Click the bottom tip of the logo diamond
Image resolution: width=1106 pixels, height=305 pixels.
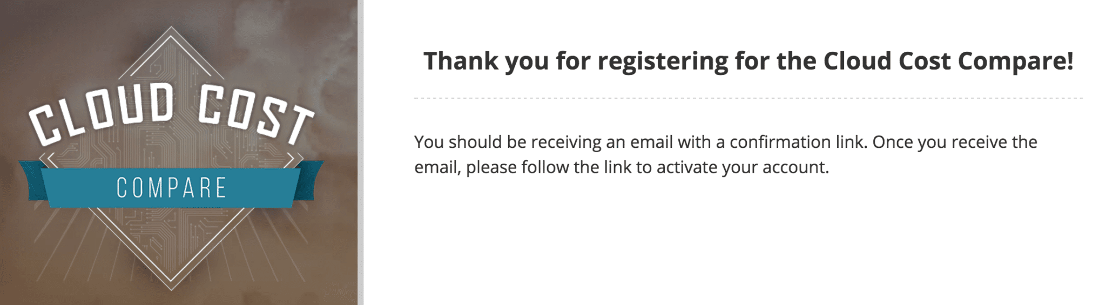point(171,286)
